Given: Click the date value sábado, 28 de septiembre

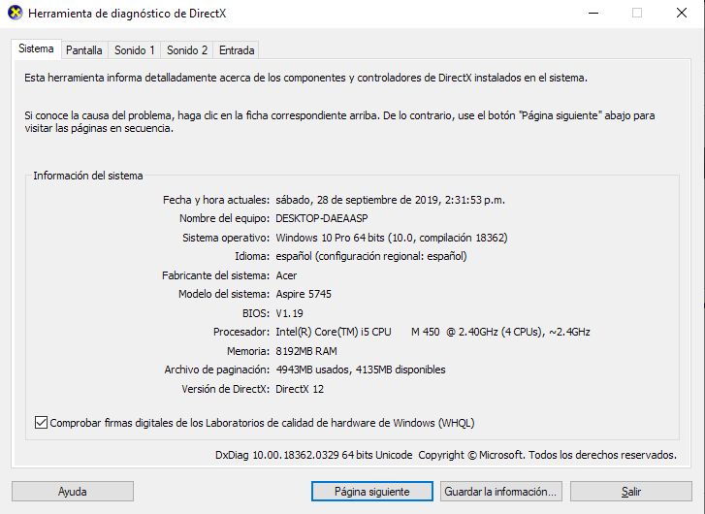Looking at the screenshot, I should click(x=390, y=200).
